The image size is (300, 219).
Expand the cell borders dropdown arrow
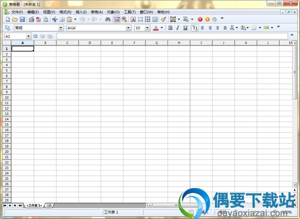[260, 28]
